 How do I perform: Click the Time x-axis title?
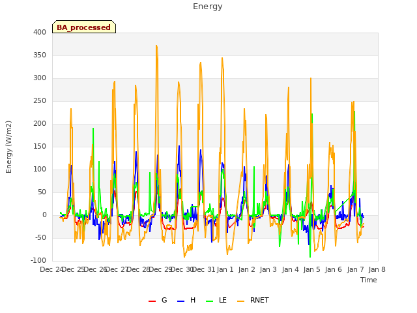[369, 280]
